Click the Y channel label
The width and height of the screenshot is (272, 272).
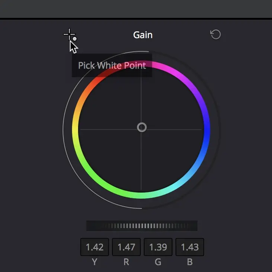pyautogui.click(x=95, y=262)
